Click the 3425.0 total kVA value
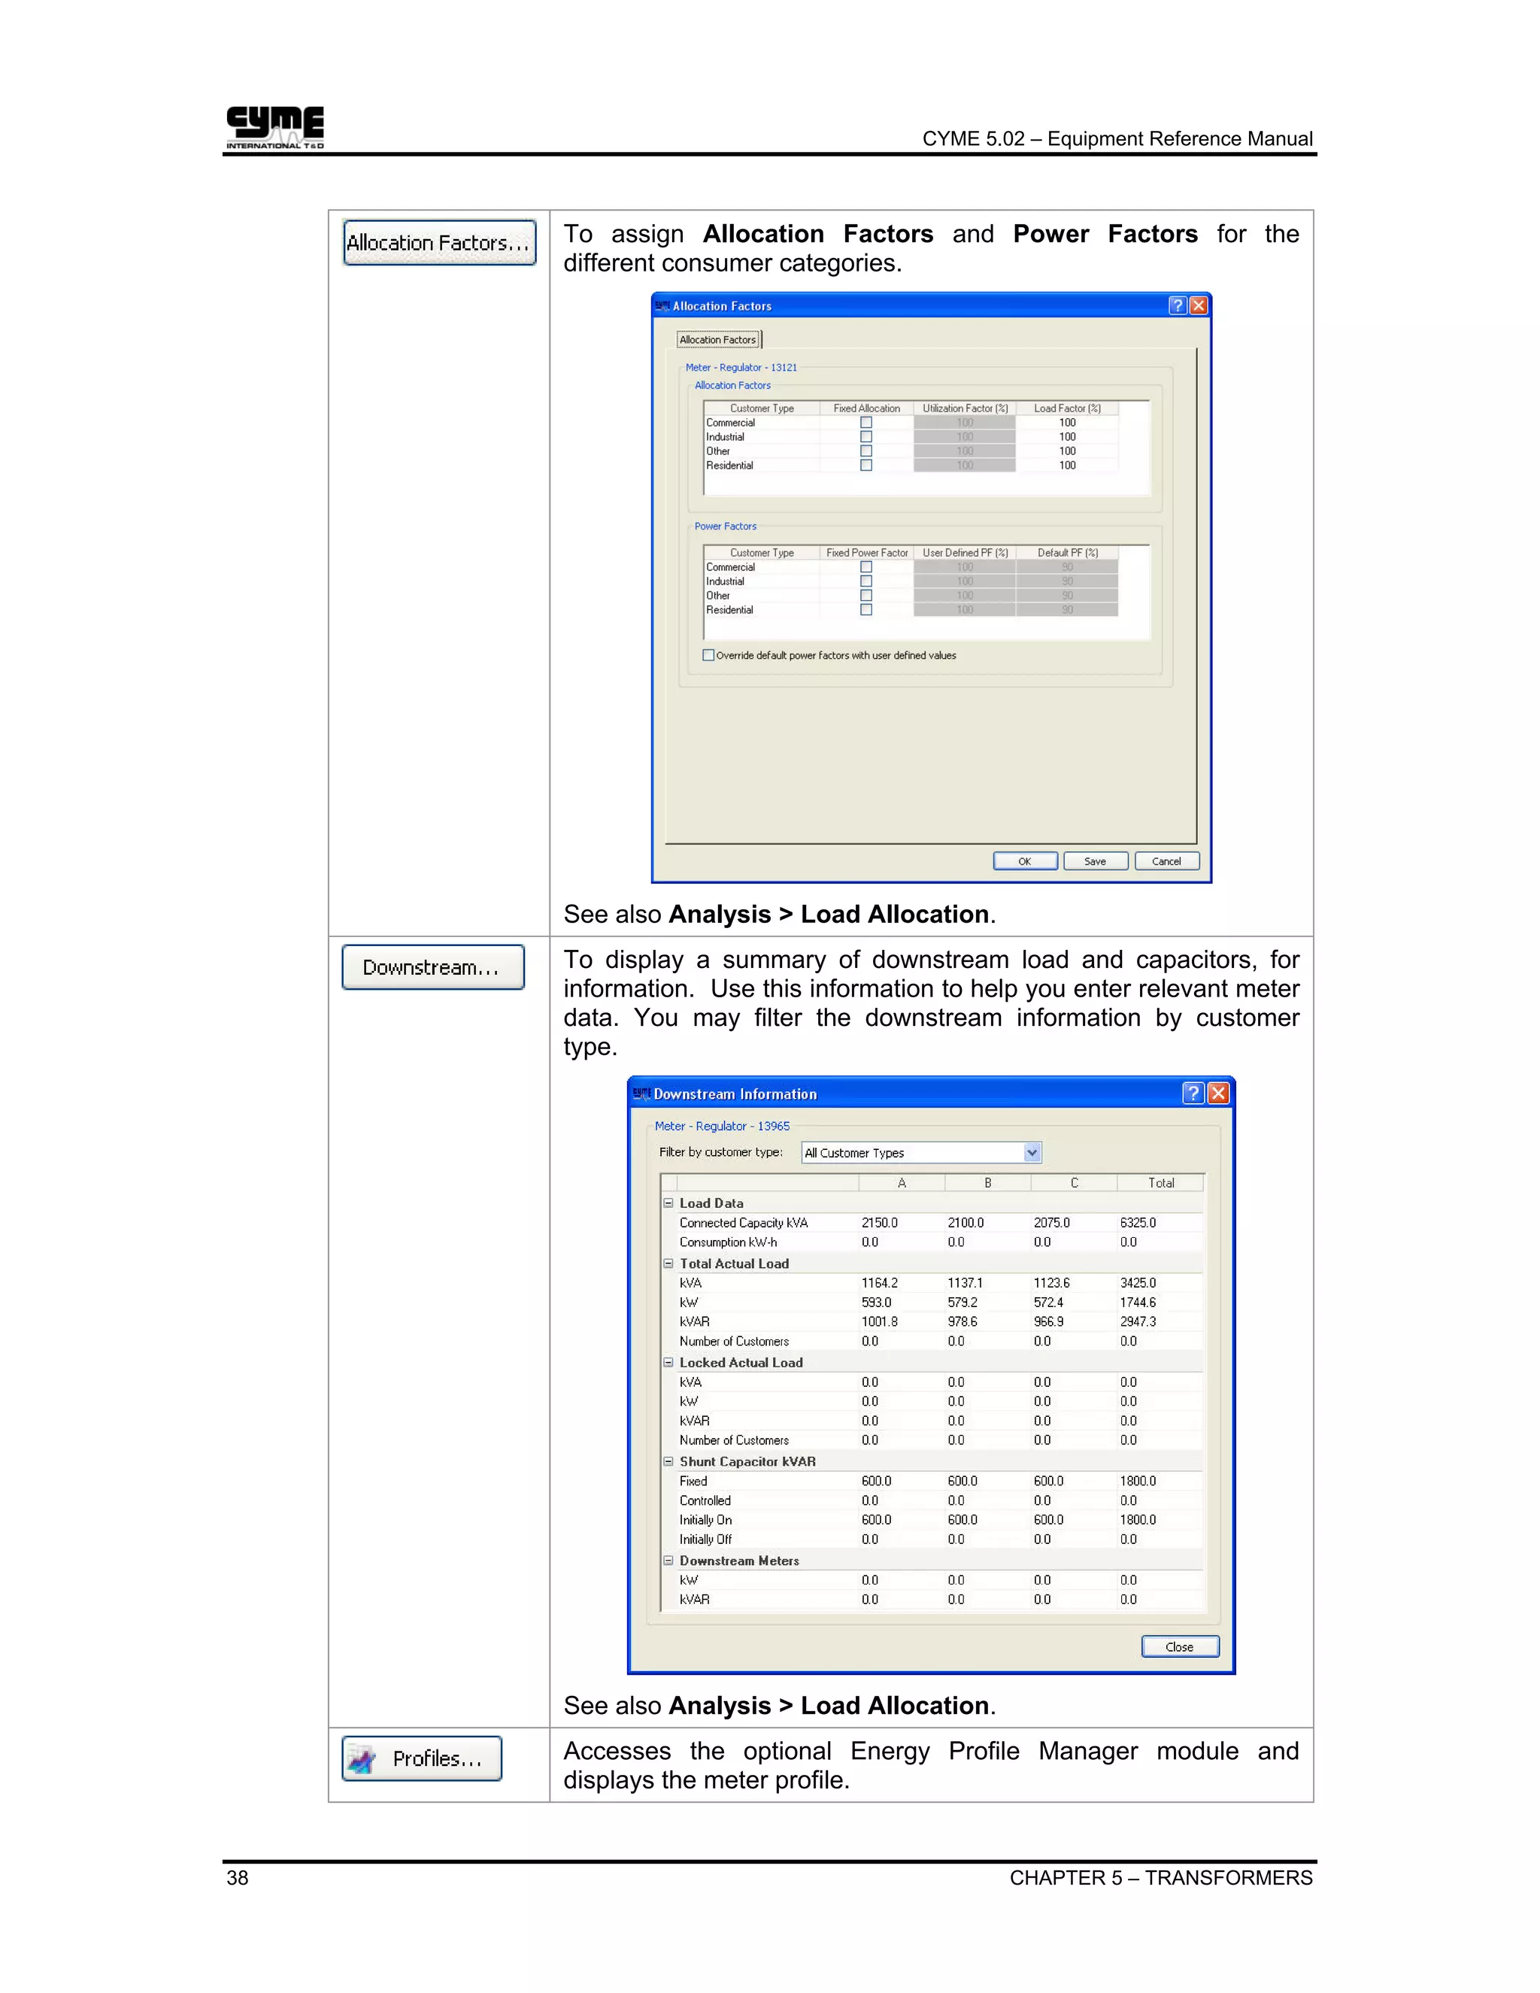This screenshot has height=1993, width=1540. [x=1138, y=1283]
